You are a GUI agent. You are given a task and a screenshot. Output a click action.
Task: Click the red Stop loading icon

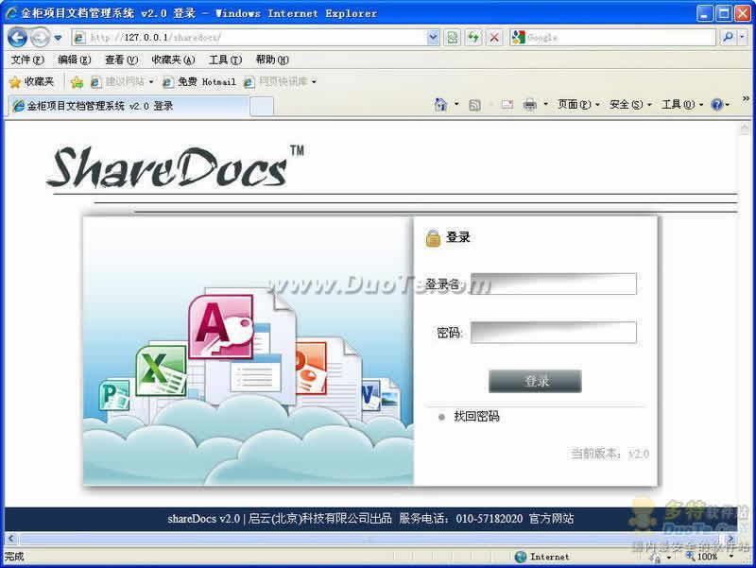[x=494, y=37]
